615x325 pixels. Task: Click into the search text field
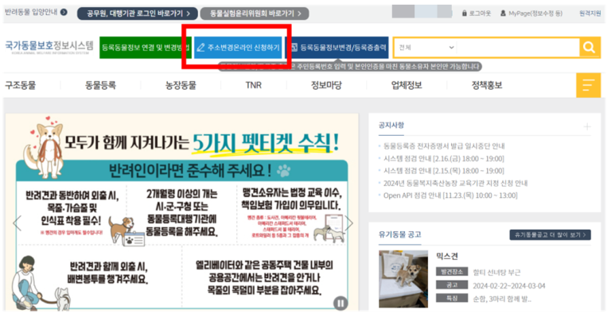(x=518, y=48)
